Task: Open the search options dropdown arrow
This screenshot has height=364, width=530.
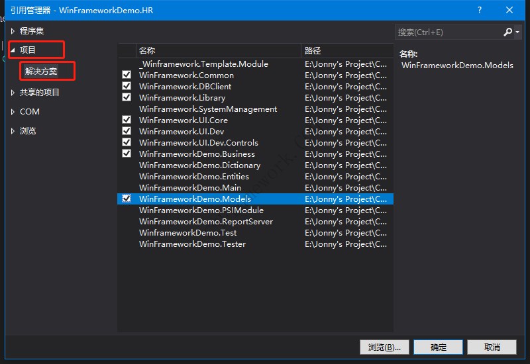Action: click(x=517, y=32)
